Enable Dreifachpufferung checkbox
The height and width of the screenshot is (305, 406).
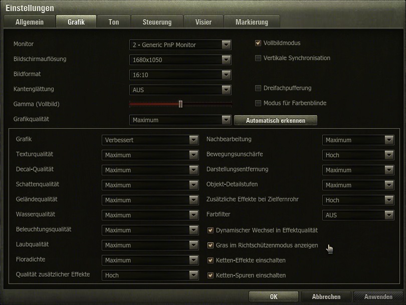pyautogui.click(x=259, y=88)
